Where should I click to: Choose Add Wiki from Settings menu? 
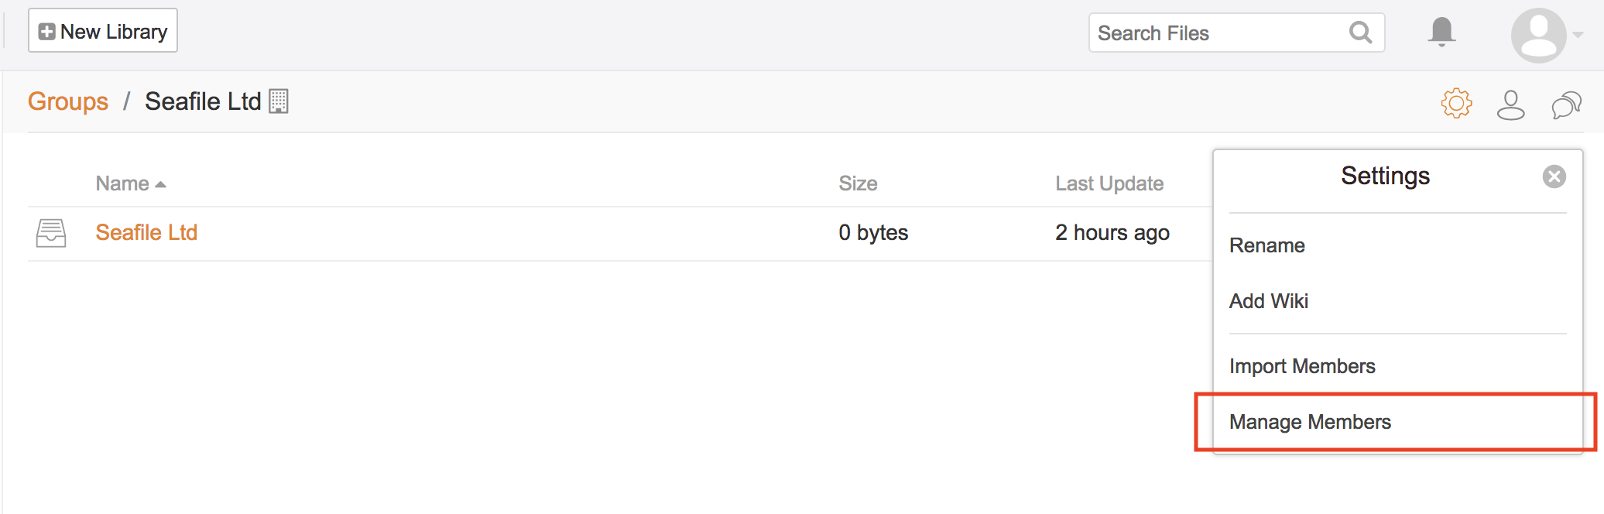1268,301
